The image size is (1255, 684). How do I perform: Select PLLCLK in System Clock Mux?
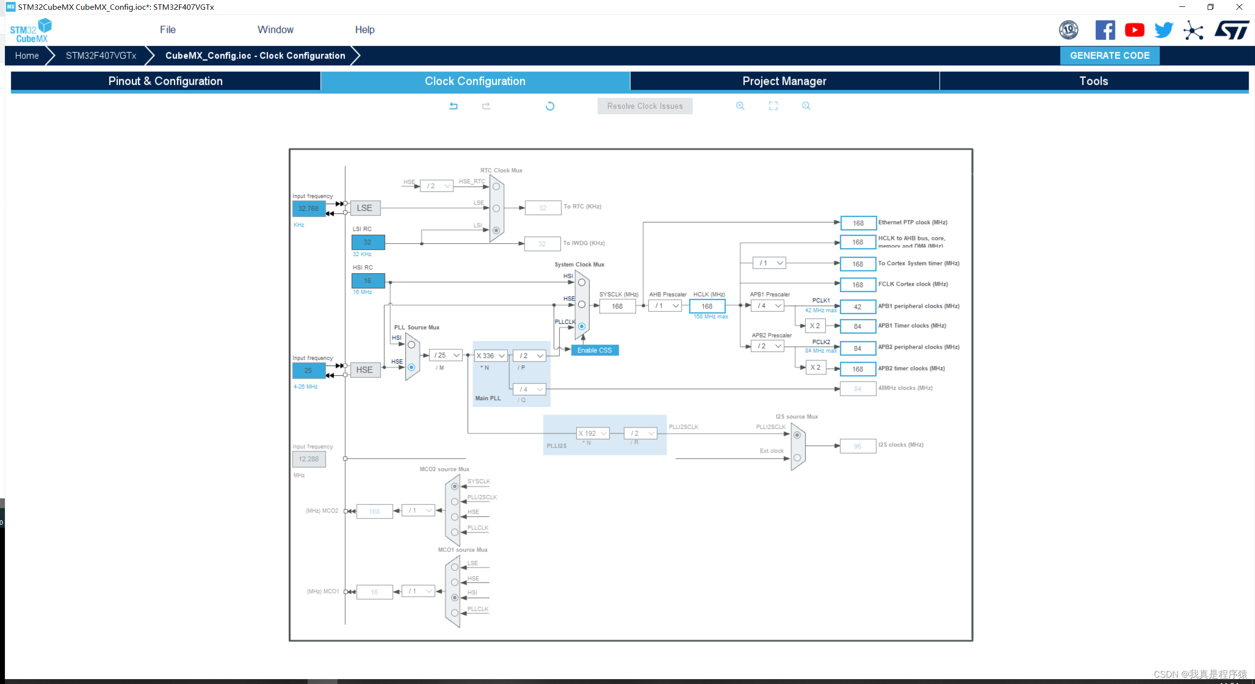tap(582, 326)
